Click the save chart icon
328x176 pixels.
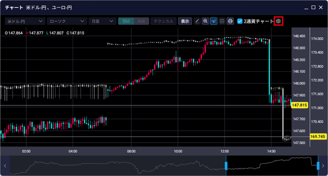point(222,21)
